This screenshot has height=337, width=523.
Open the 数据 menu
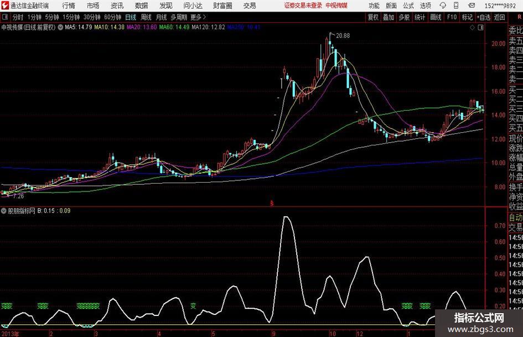(x=142, y=6)
